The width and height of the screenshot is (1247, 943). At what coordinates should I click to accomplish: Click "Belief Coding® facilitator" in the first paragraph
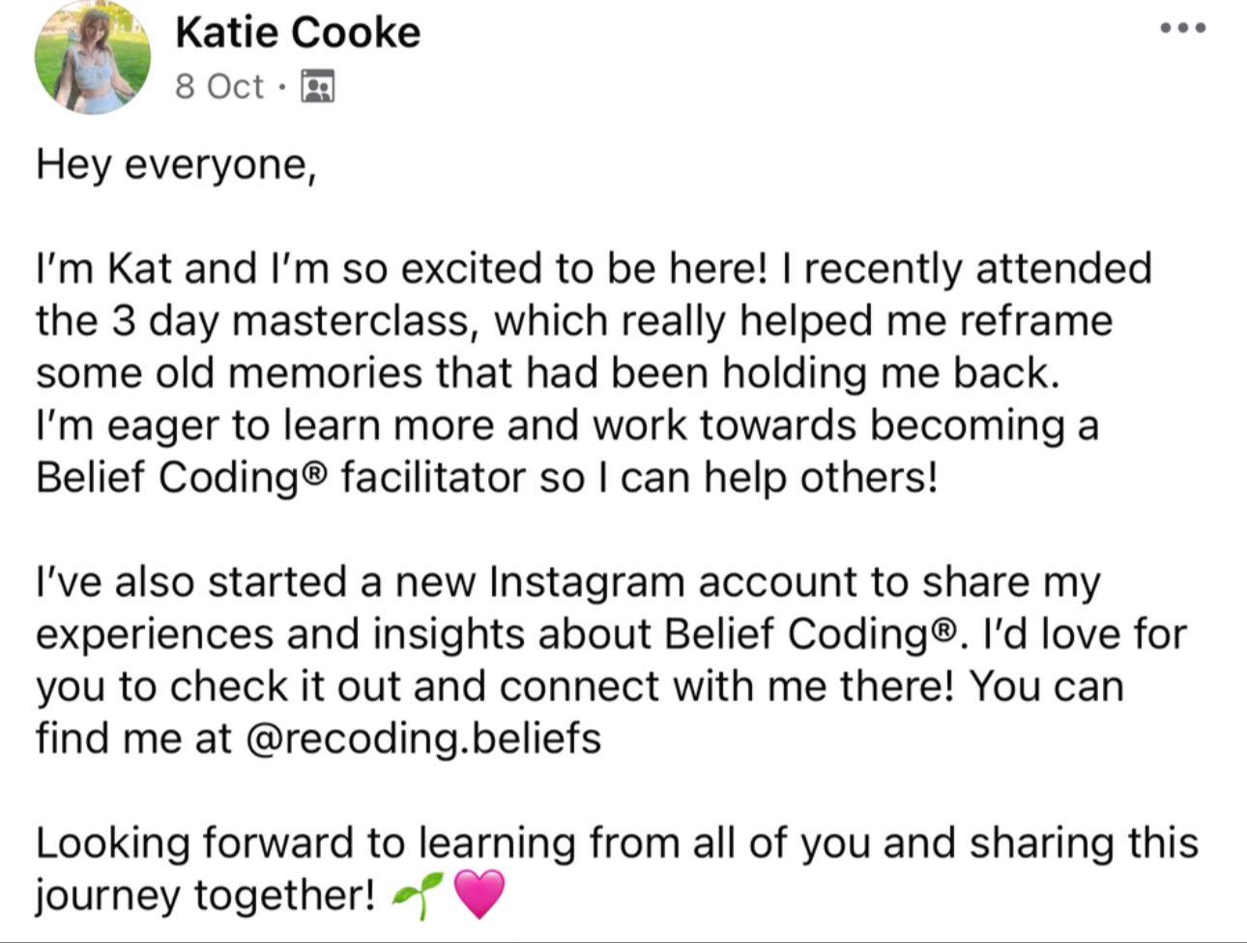point(280,477)
